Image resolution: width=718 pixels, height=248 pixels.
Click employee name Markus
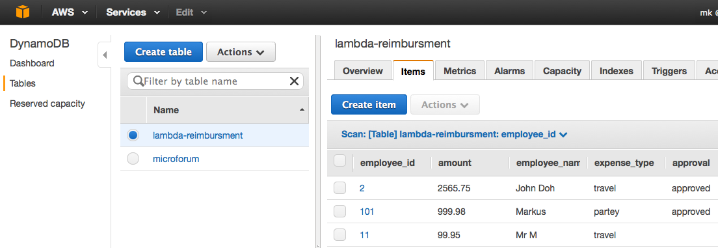coord(531,212)
